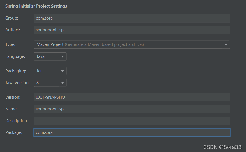Click the Language label
Viewport: 246px width, 152px height.
click(x=15, y=56)
